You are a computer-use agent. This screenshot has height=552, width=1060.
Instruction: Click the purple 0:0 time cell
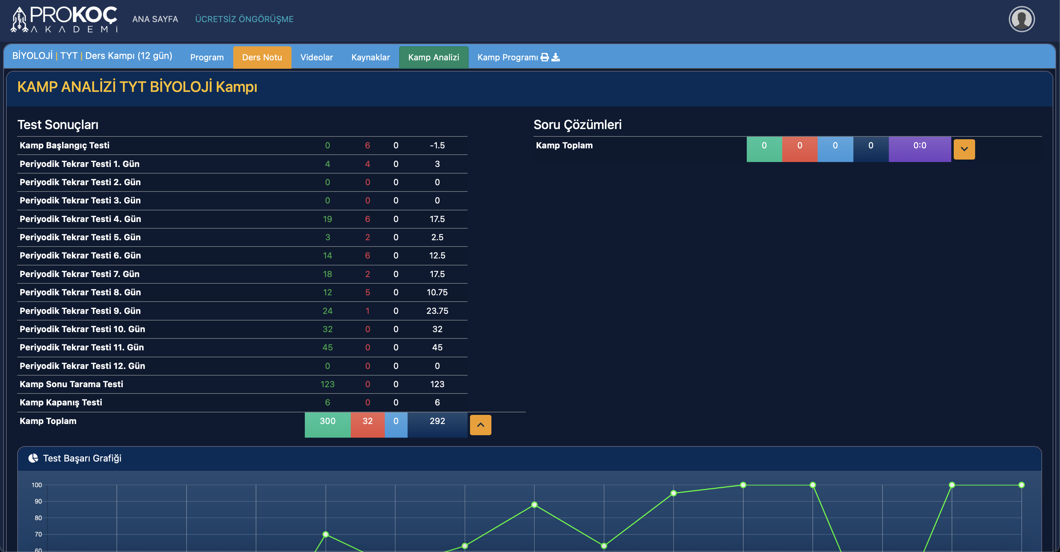click(x=919, y=148)
